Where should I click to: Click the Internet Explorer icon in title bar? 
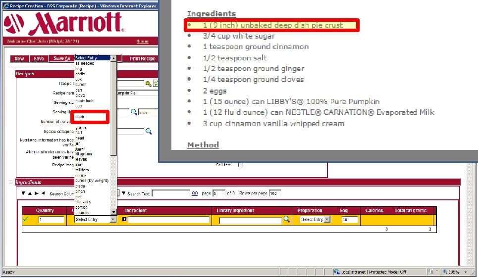[6, 6]
